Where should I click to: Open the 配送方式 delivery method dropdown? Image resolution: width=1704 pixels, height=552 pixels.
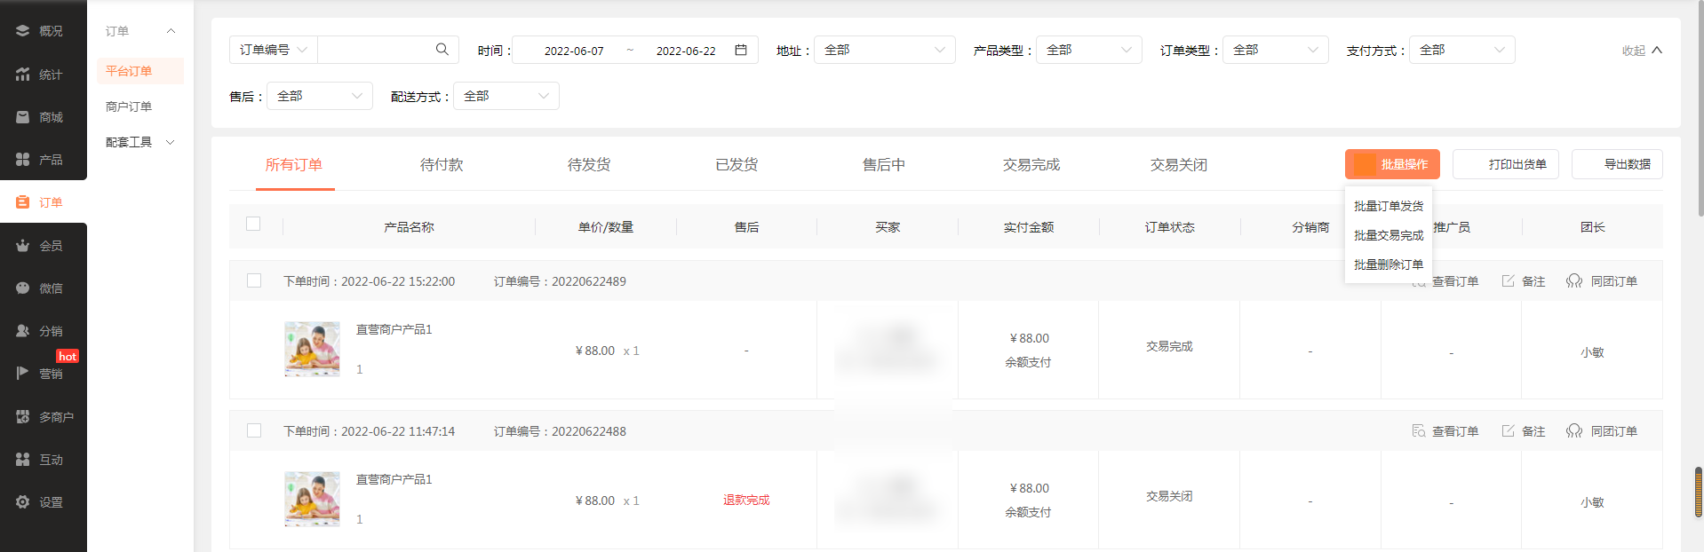[x=506, y=96]
